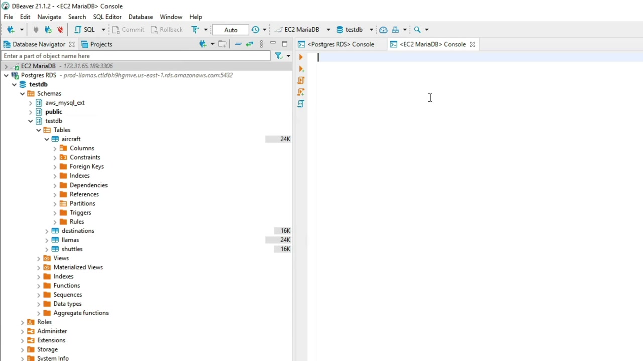Click the Auto commit mode box
The width and height of the screenshot is (643, 361).
tap(231, 30)
